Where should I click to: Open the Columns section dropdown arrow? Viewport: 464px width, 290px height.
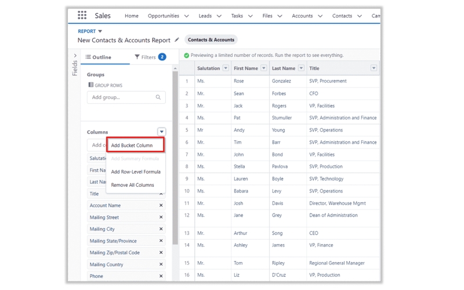(x=161, y=132)
